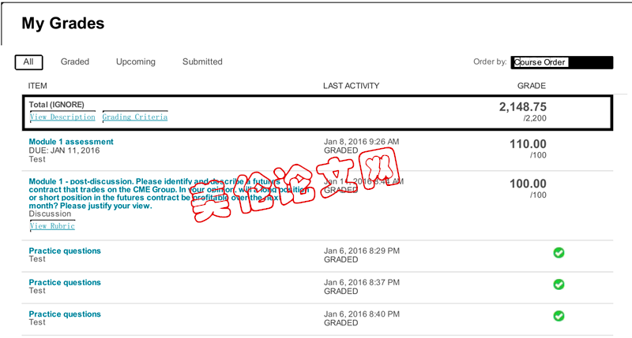Click green checkmark for 8:40 PM practice questions
Image resolution: width=632 pixels, height=338 pixels.
click(x=559, y=316)
